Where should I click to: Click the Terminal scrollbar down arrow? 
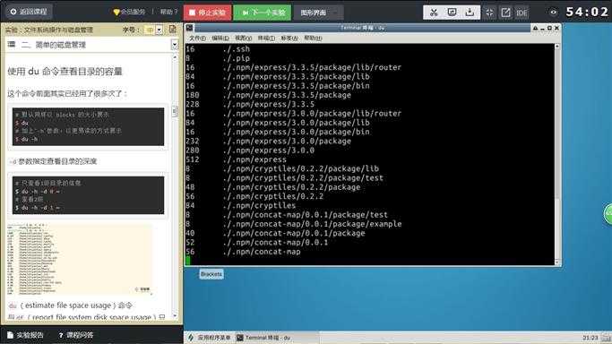click(x=557, y=262)
